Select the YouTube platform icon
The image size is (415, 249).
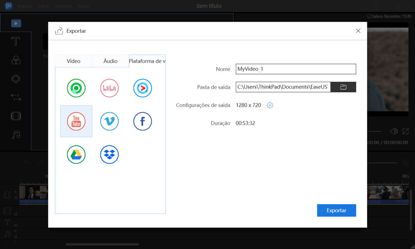pyautogui.click(x=76, y=121)
